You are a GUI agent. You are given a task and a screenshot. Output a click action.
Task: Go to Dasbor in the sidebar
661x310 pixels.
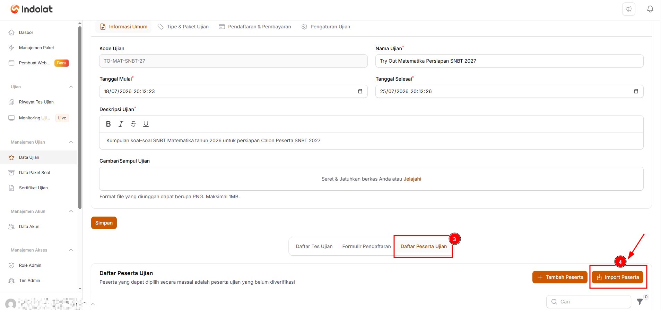(x=26, y=33)
